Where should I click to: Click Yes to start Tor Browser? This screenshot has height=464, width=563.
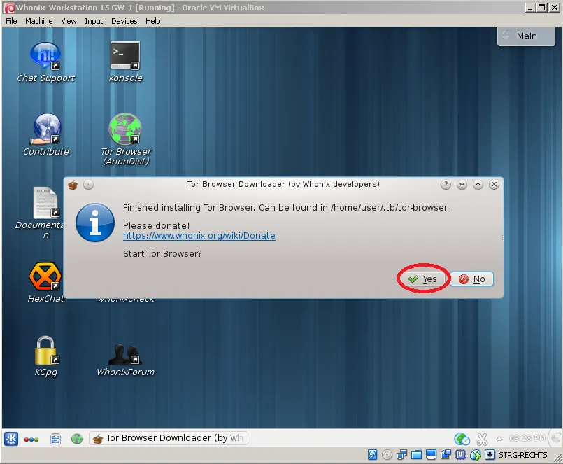click(423, 279)
